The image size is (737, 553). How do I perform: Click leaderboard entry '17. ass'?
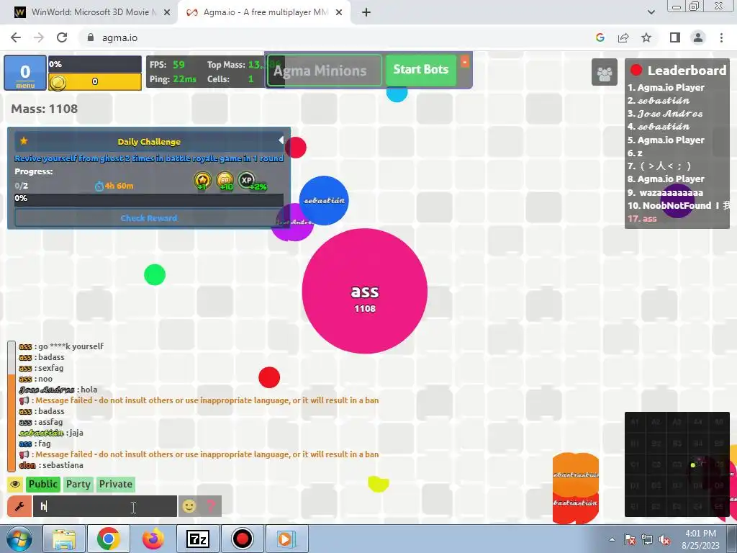pos(642,219)
